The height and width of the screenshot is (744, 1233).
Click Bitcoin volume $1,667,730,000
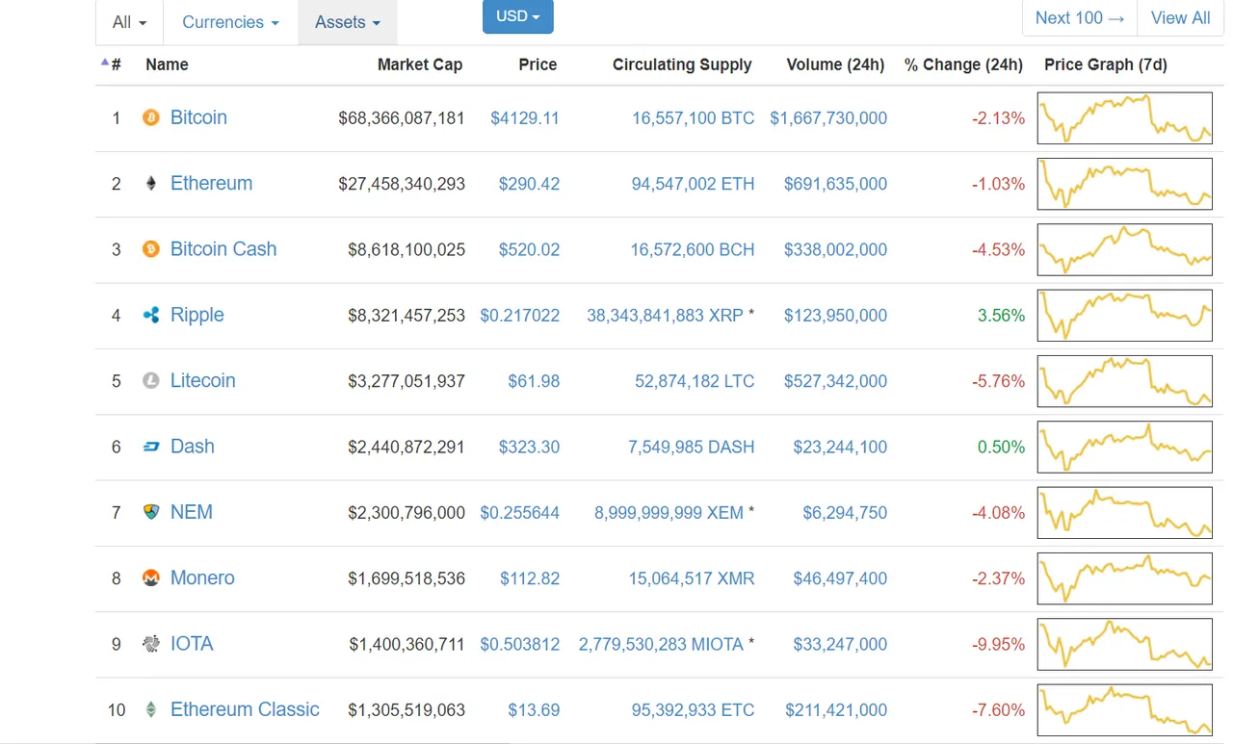[828, 118]
